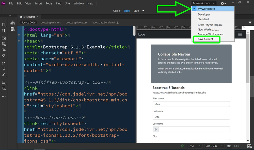Open the HTML document type dropdown
Screen dimensions: 254x150
pos(195,146)
